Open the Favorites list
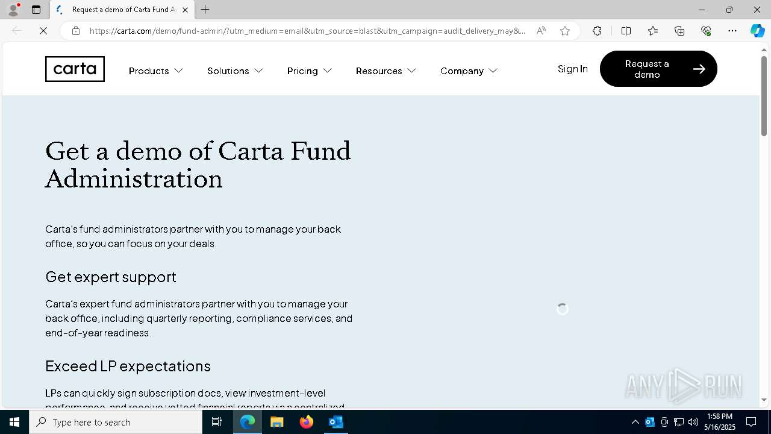771x434 pixels. tap(653, 31)
